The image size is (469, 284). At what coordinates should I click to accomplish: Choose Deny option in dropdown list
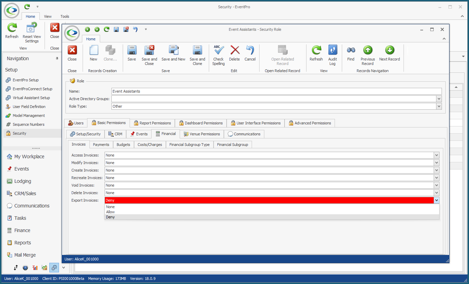tap(272, 217)
